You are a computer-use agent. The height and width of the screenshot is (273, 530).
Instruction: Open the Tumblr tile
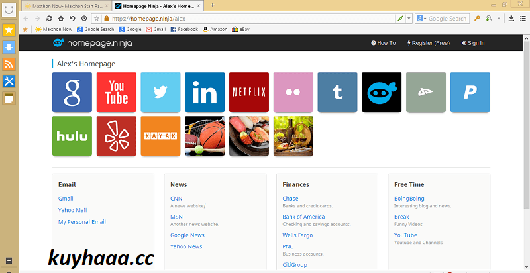point(337,92)
